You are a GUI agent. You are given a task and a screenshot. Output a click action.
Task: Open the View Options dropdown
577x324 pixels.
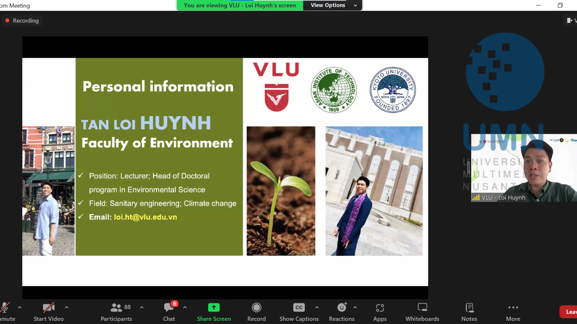point(333,5)
